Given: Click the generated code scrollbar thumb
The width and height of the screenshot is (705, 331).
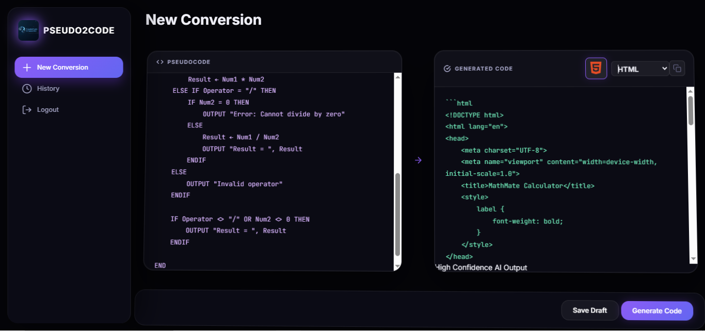Looking at the screenshot, I should 691,110.
